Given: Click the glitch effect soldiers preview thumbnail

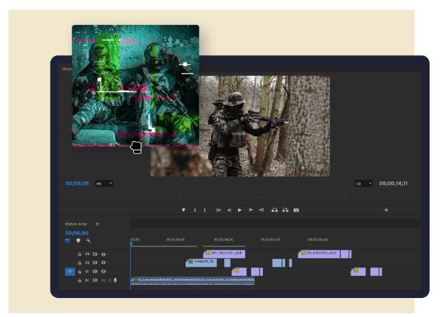Looking at the screenshot, I should point(135,85).
